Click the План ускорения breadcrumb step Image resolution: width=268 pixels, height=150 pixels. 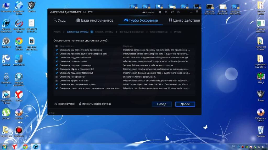pos(159,32)
